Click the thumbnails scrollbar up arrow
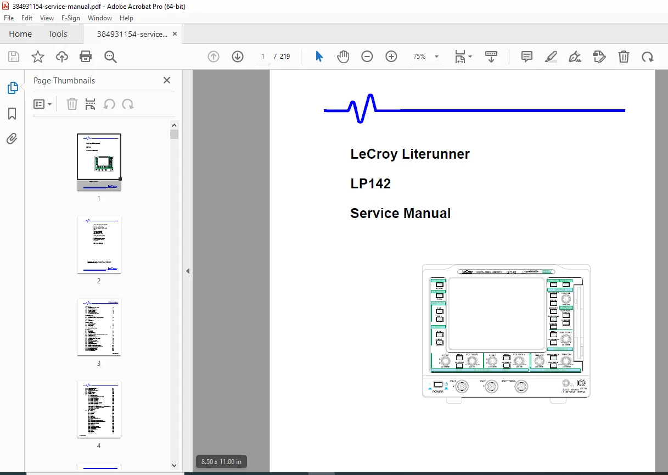This screenshot has height=475, width=668. pos(175,125)
